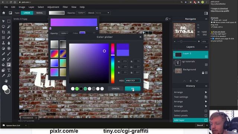
Task: Select the Hand pan tool
Action: 6,81
